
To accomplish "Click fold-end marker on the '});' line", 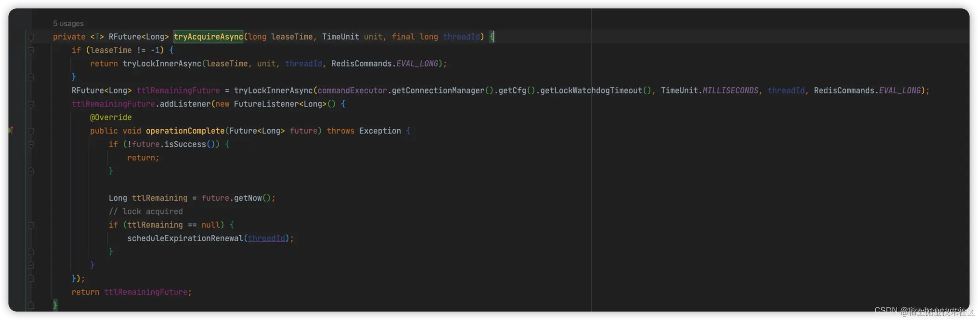I will tap(31, 279).
